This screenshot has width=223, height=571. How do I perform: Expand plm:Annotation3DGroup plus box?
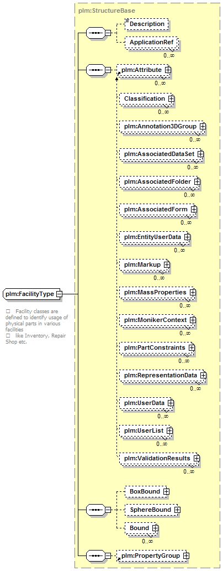point(203,126)
